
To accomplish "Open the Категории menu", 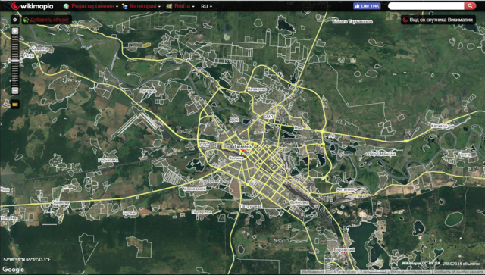I will (143, 6).
